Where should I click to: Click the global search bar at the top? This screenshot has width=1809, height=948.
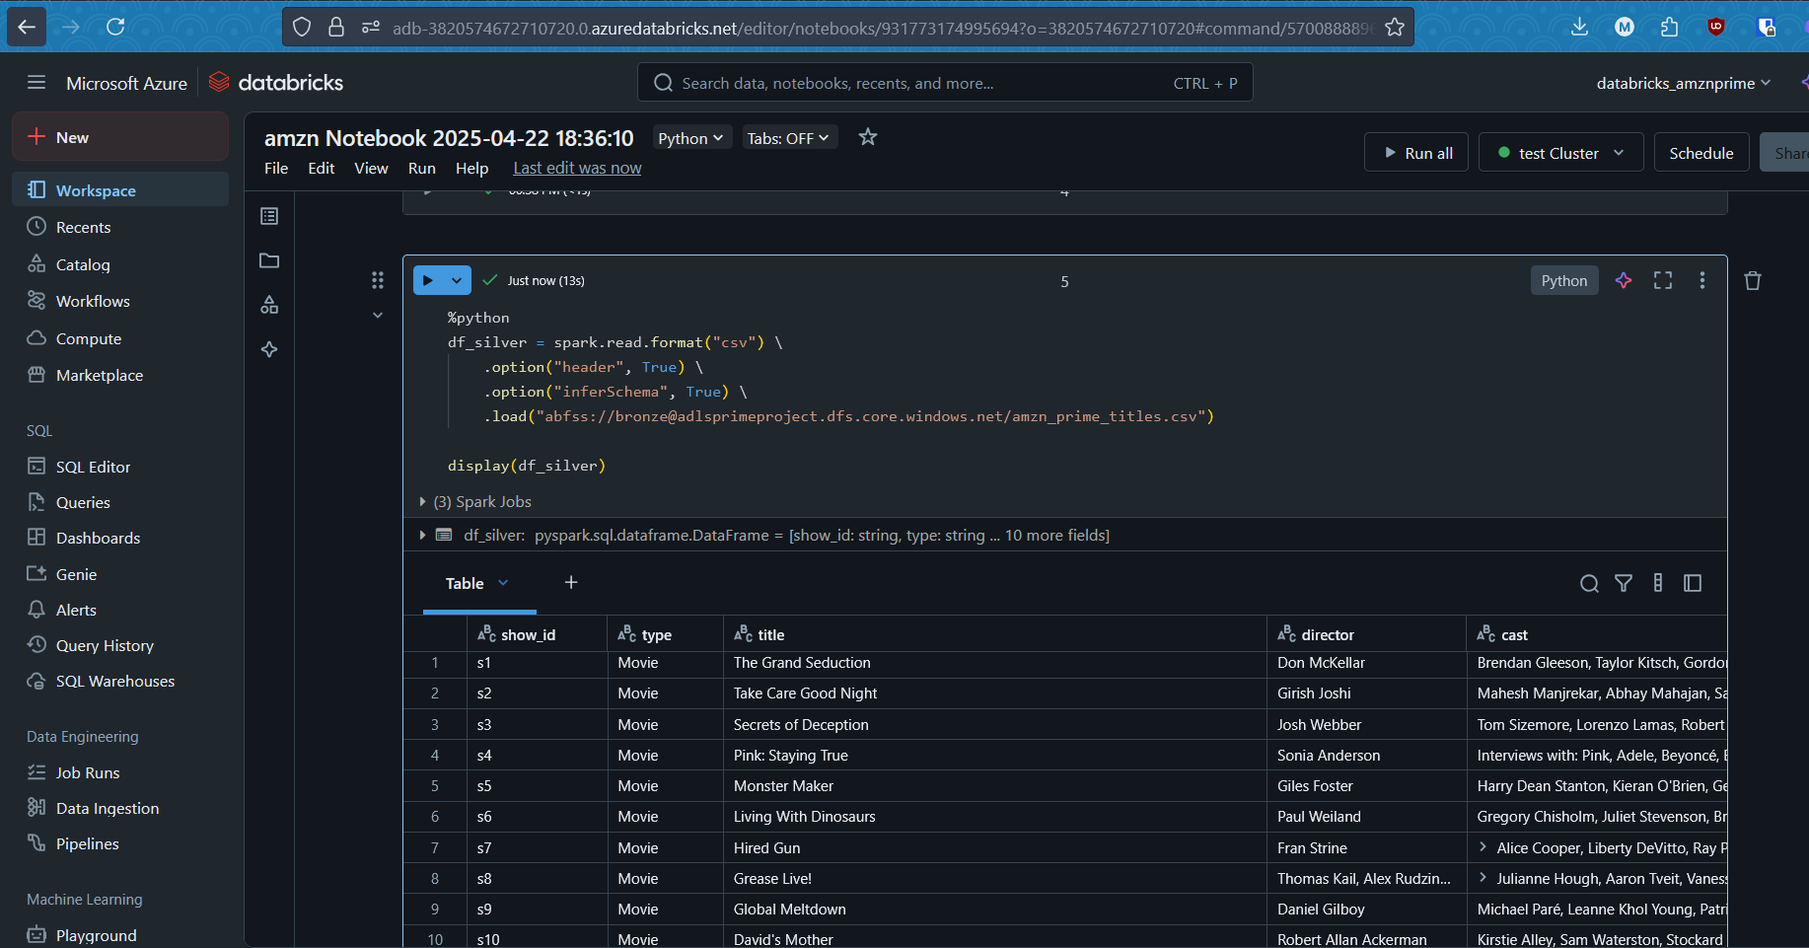pos(944,82)
